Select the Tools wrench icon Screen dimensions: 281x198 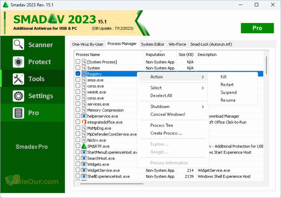coord(18,79)
